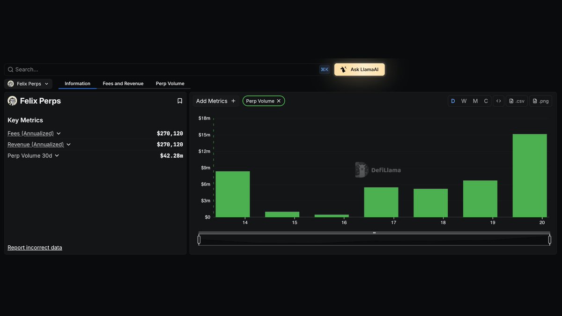Click the bar for day 14
562x316 pixels.
233,194
